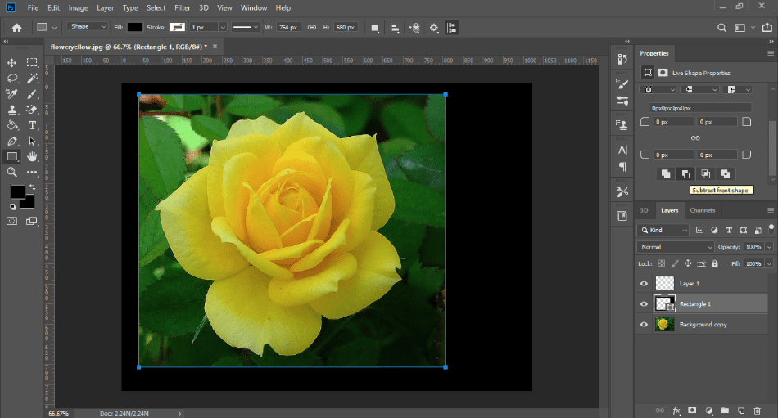Open the path alignment options icon
778x418 pixels.
tap(395, 28)
